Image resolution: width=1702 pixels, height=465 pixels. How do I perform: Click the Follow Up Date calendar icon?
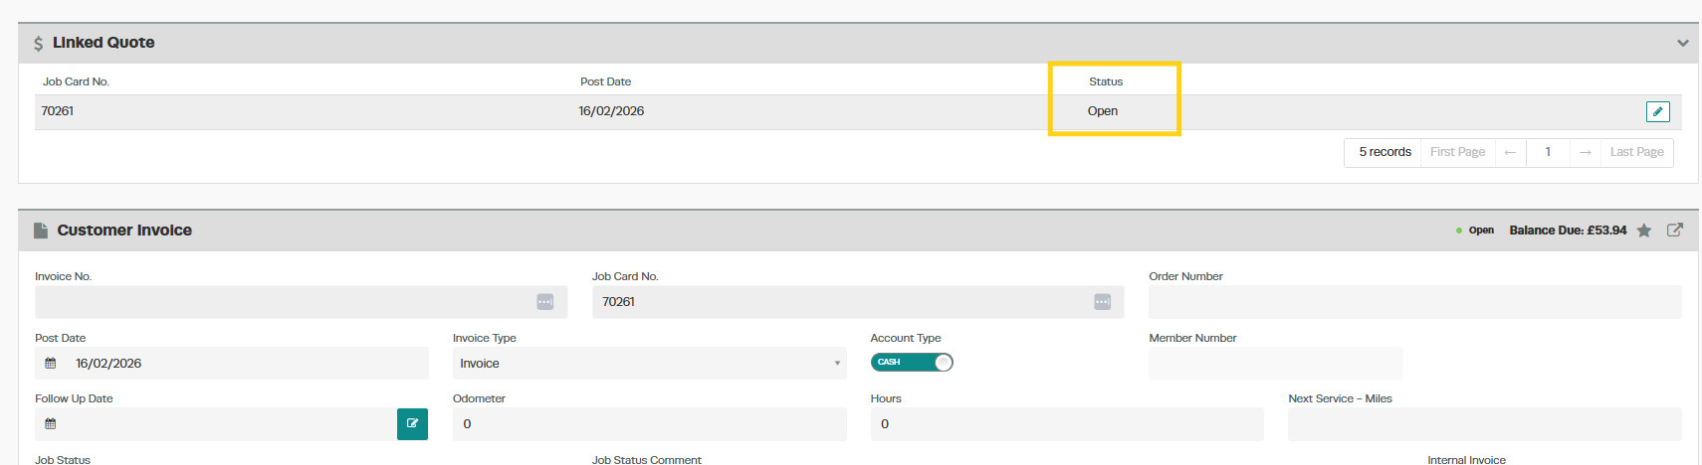[x=51, y=424]
